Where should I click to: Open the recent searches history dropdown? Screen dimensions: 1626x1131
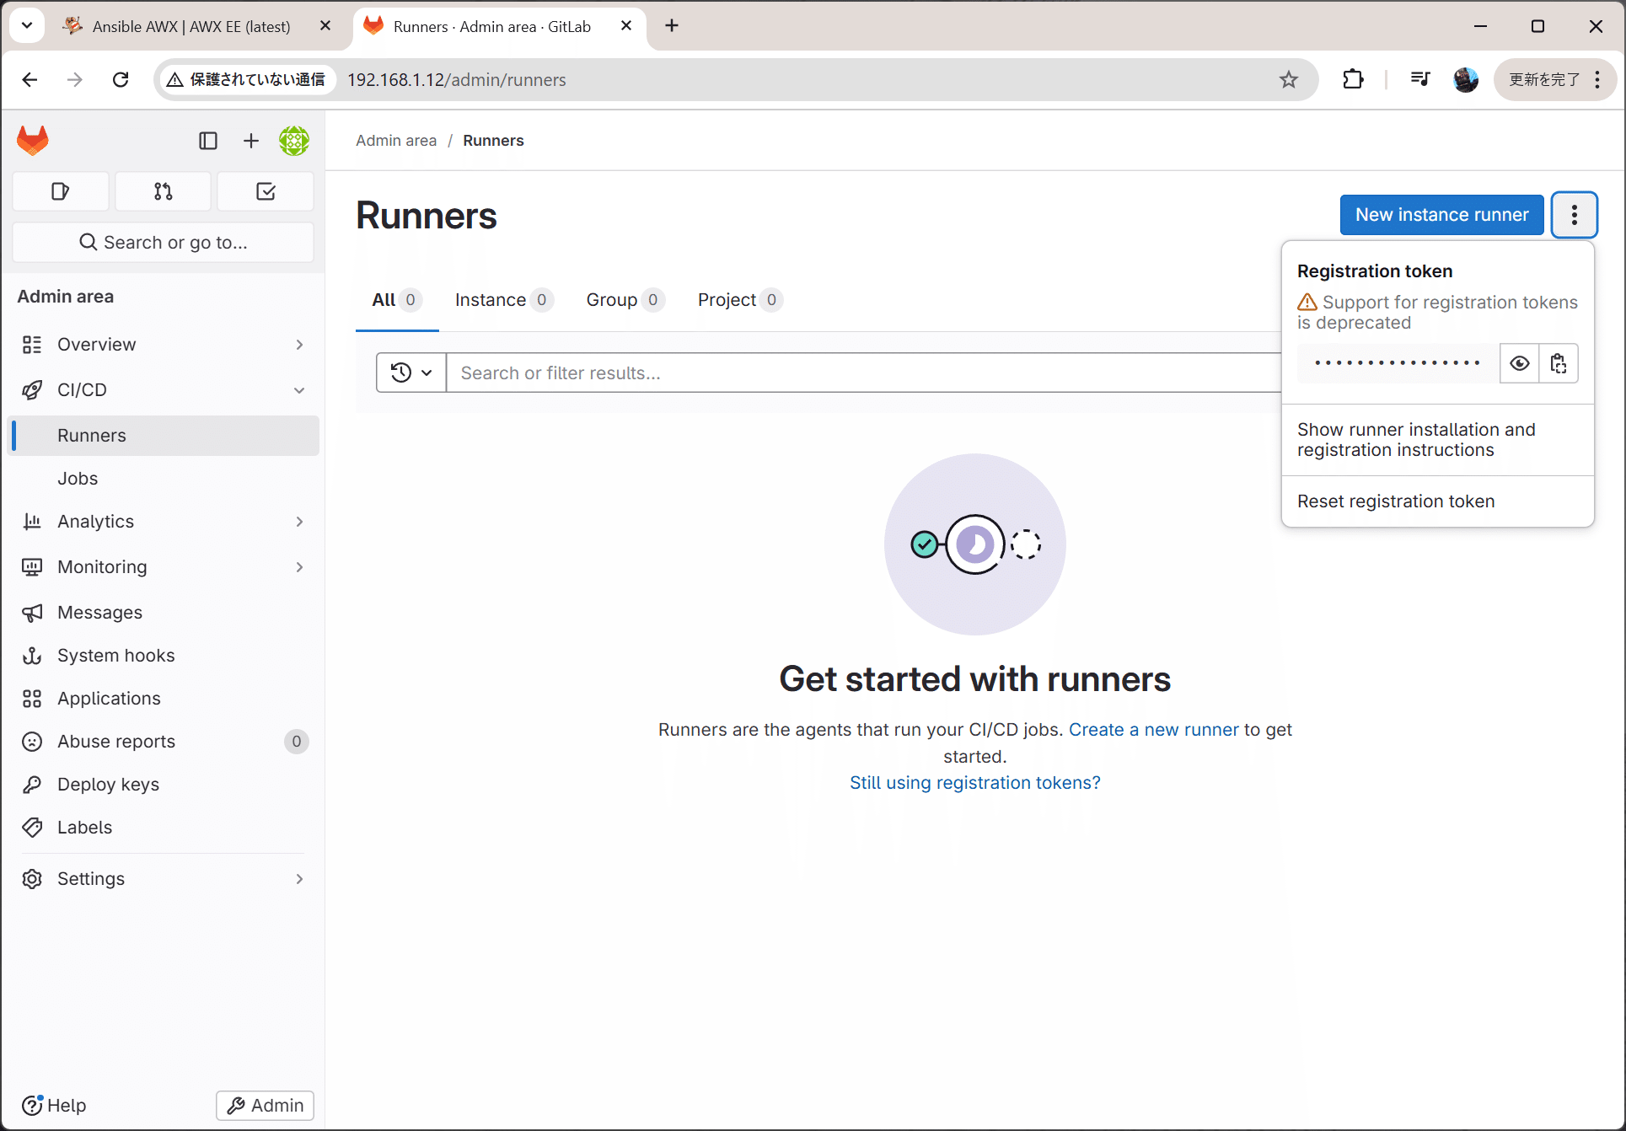(411, 372)
